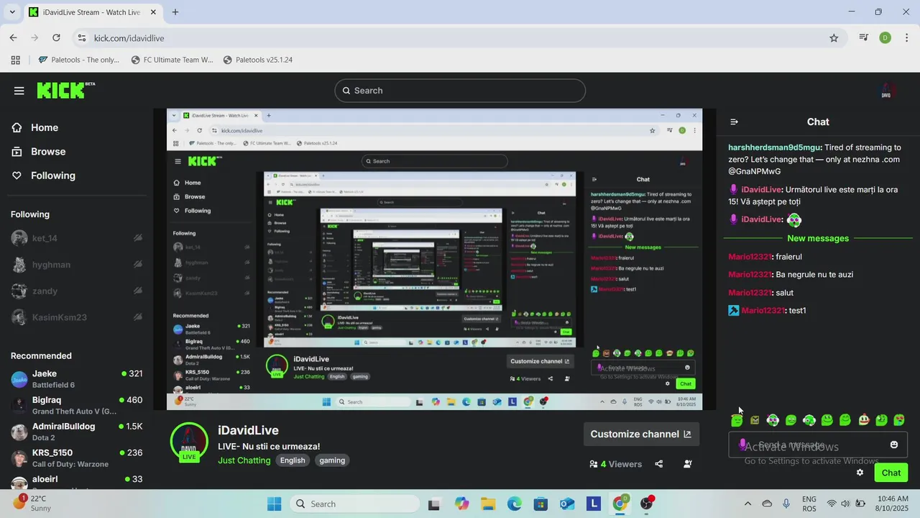Click the Kick logo
The height and width of the screenshot is (518, 920).
[65, 90]
